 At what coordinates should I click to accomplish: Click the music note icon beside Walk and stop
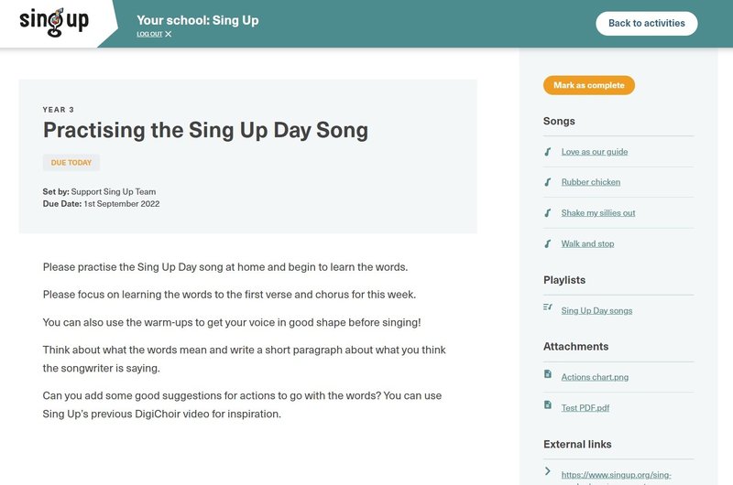point(547,243)
